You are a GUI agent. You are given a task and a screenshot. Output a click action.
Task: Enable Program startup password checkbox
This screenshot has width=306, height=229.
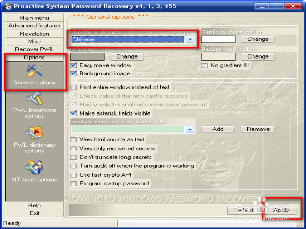73,183
